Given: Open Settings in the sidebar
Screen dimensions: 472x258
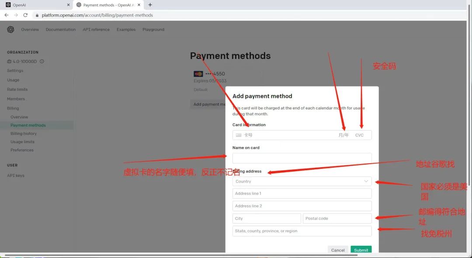Looking at the screenshot, I should coord(15,70).
